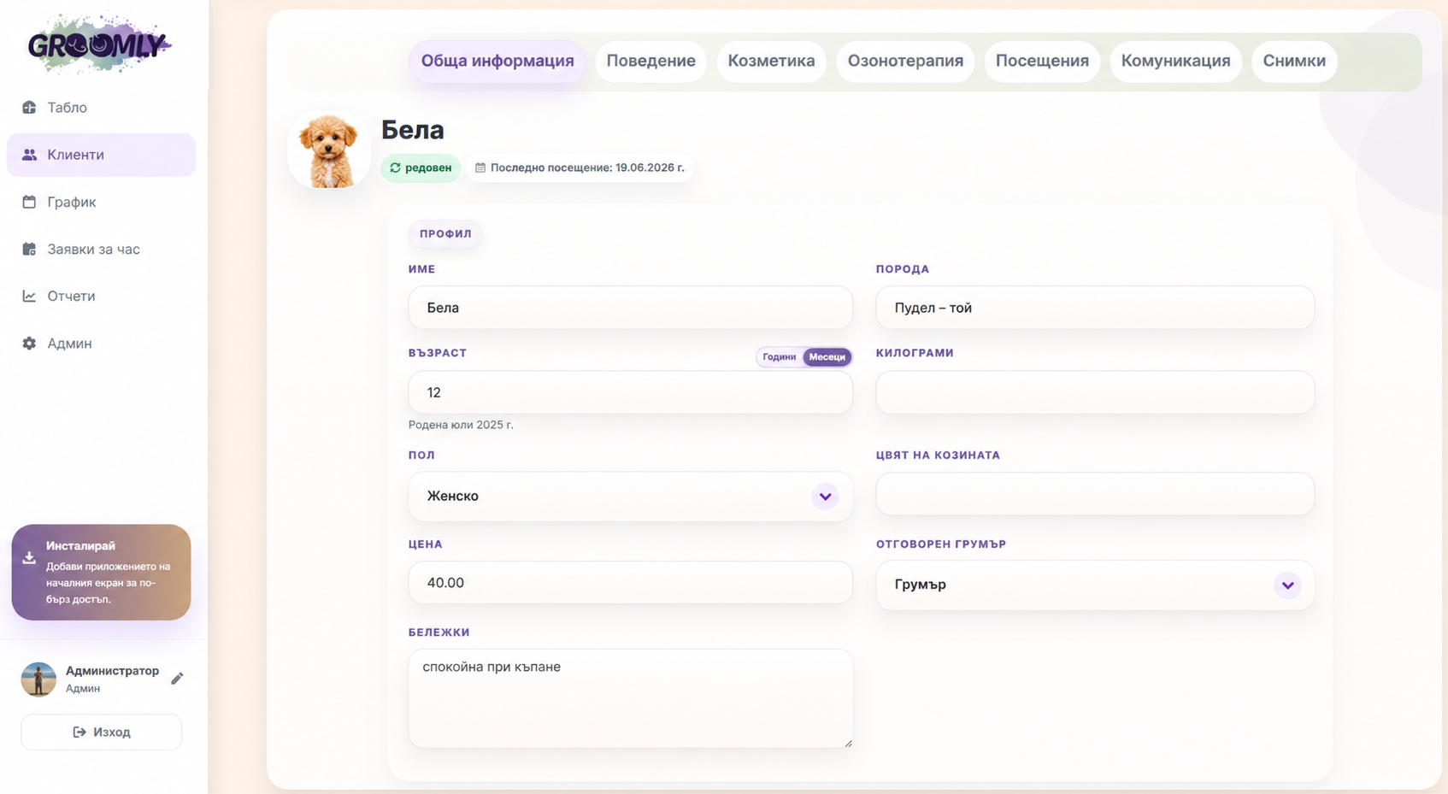Viewport: 1448px width, 794px height.
Task: Select the Месеци age unit
Action: click(x=827, y=357)
